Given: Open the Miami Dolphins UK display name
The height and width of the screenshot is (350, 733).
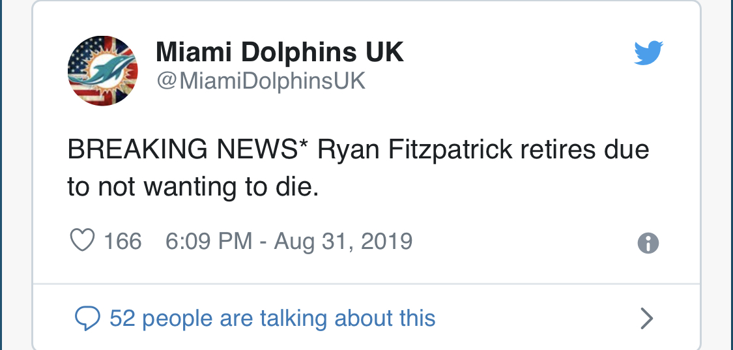Looking at the screenshot, I should click(280, 53).
